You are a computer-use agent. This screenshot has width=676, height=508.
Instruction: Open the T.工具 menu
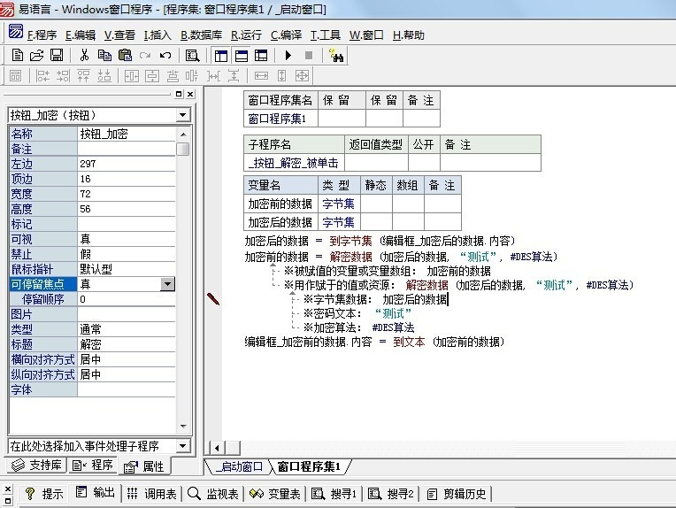[326, 35]
